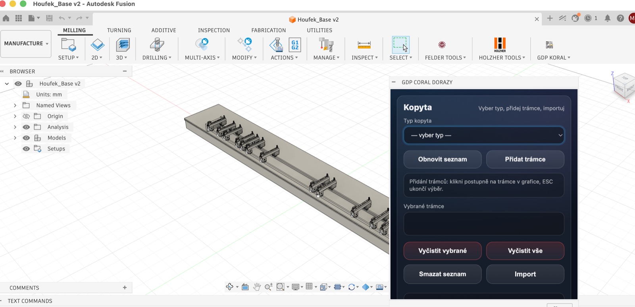Click the Vyčistit vše button
This screenshot has height=307, width=635.
[x=525, y=251]
